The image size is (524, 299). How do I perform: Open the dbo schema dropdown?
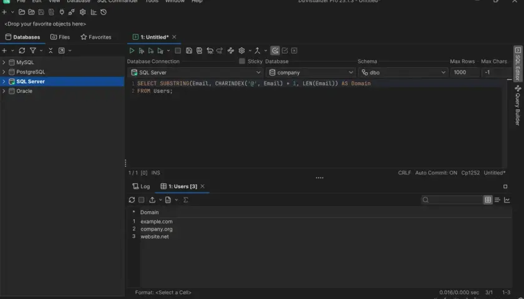pyautogui.click(x=403, y=72)
